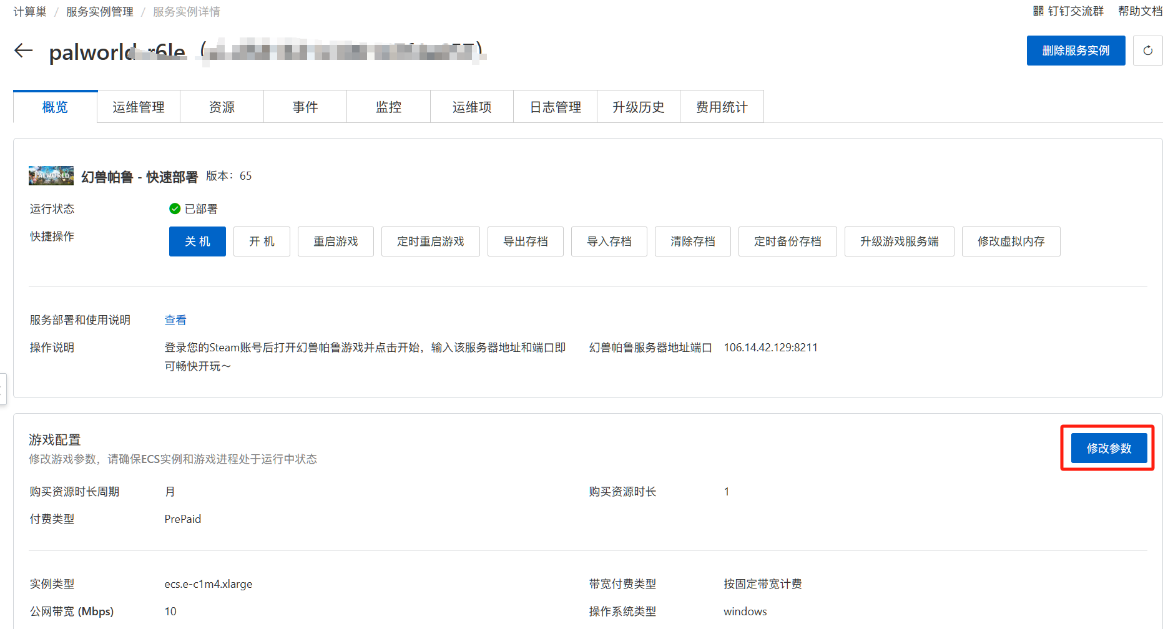Go to 服务实例管理 breadcrumb link
This screenshot has width=1163, height=629.
(x=100, y=11)
